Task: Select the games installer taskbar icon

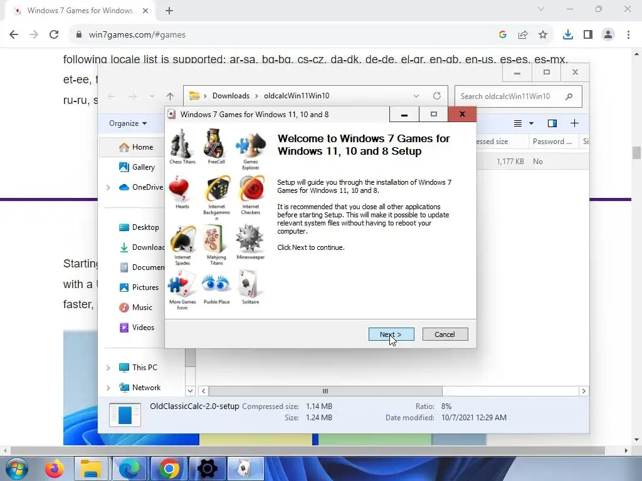Action: pos(245,468)
